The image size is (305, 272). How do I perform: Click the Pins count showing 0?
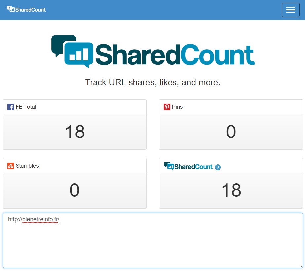(231, 132)
